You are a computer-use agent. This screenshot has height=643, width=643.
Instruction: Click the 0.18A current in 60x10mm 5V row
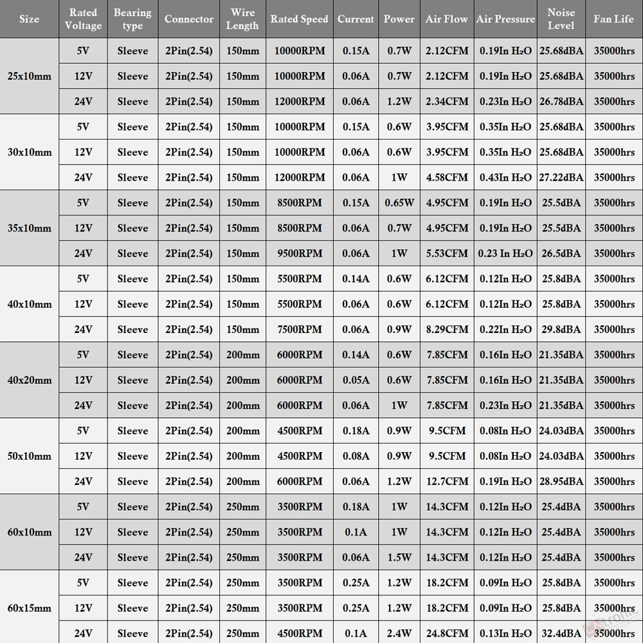click(x=356, y=507)
